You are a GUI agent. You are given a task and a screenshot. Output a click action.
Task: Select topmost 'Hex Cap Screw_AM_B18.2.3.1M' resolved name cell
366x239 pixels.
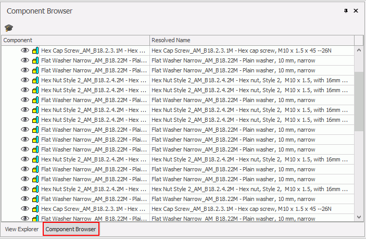pyautogui.click(x=252, y=51)
